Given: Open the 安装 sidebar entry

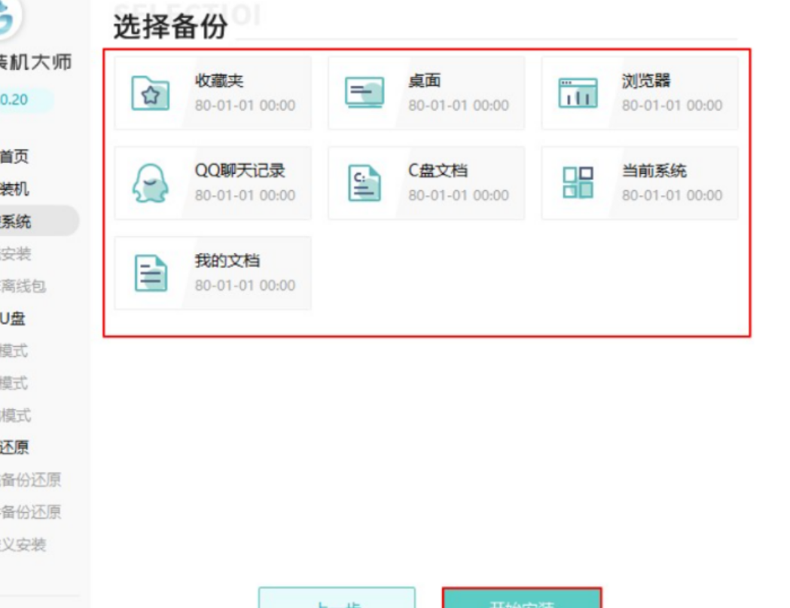Looking at the screenshot, I should click(x=16, y=254).
